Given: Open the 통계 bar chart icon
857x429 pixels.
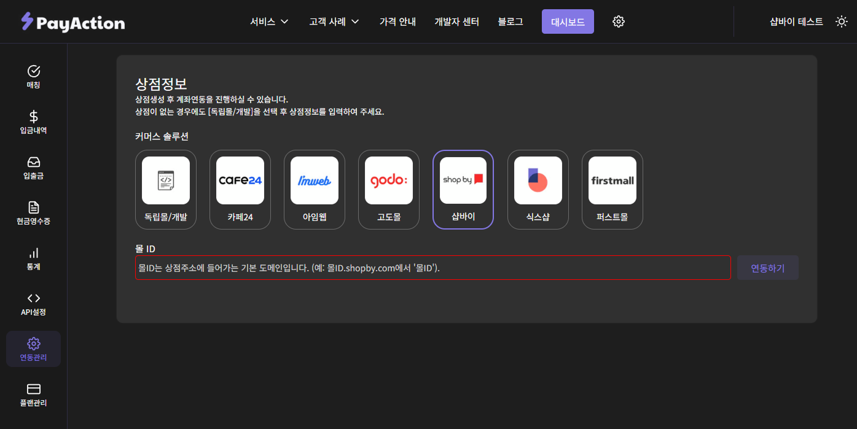Looking at the screenshot, I should click(34, 253).
